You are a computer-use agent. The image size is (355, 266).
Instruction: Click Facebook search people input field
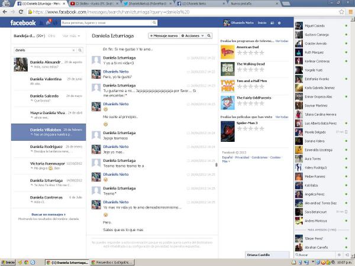click(106, 22)
